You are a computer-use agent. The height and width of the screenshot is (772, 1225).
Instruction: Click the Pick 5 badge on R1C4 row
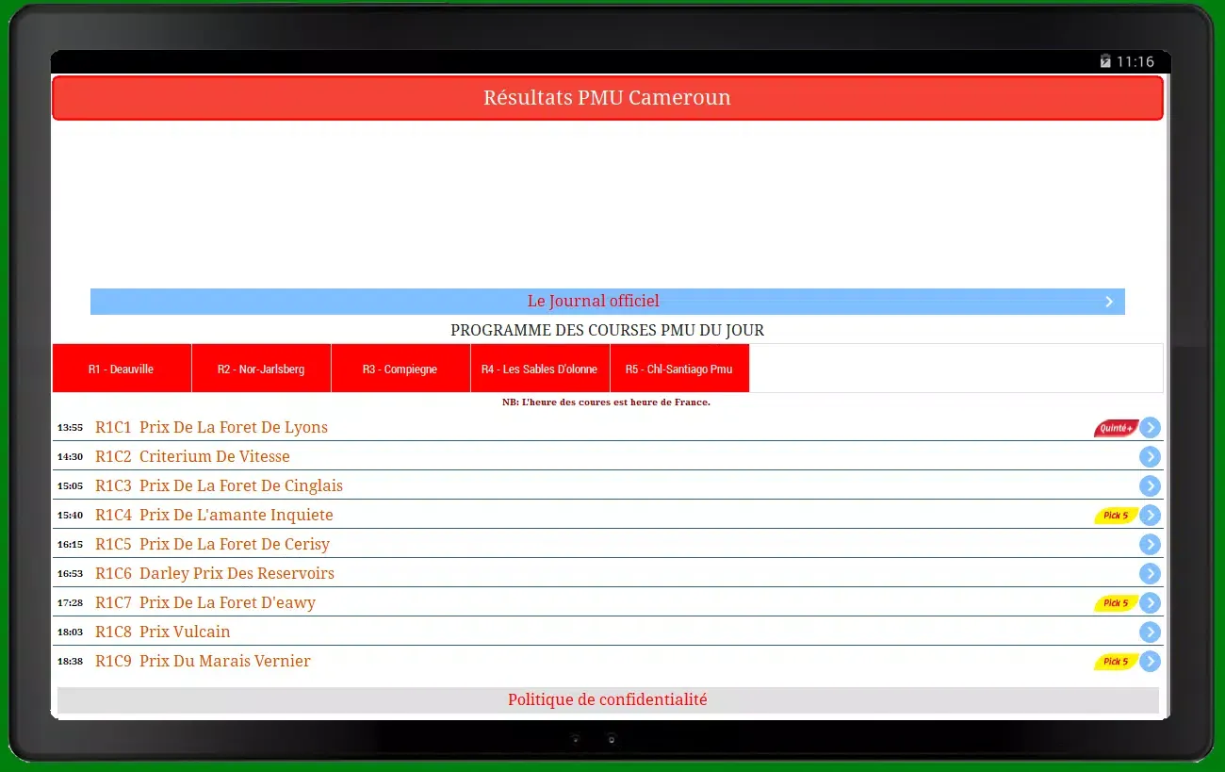(x=1116, y=516)
